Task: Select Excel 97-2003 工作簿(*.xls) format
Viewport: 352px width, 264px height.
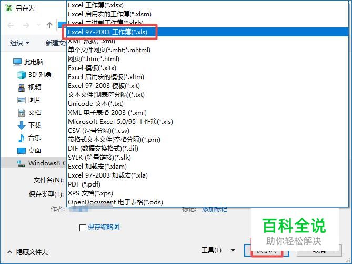Action: point(208,32)
